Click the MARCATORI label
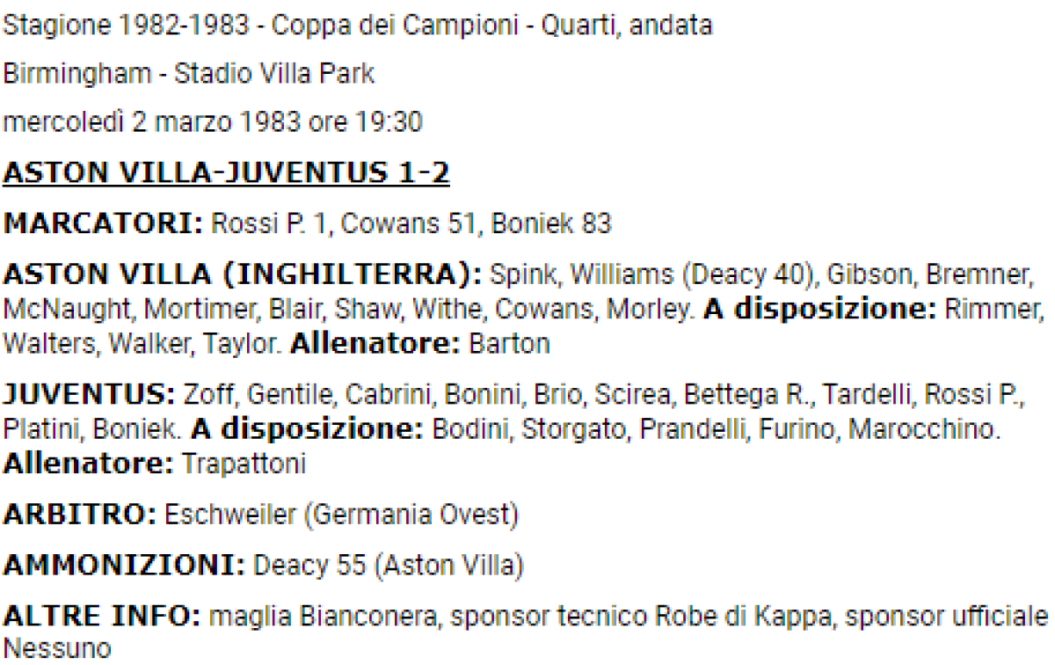1055x665 pixels. 103,223
